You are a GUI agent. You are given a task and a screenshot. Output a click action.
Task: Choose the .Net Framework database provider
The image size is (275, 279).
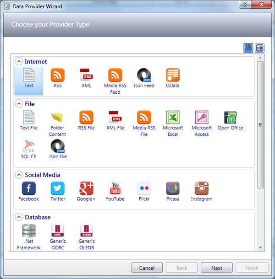point(29,237)
